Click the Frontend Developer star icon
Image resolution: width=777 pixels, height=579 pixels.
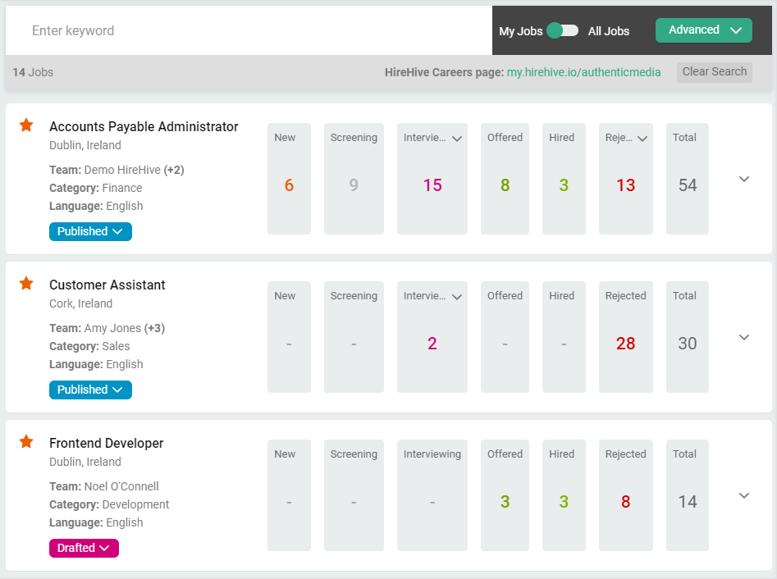click(26, 442)
